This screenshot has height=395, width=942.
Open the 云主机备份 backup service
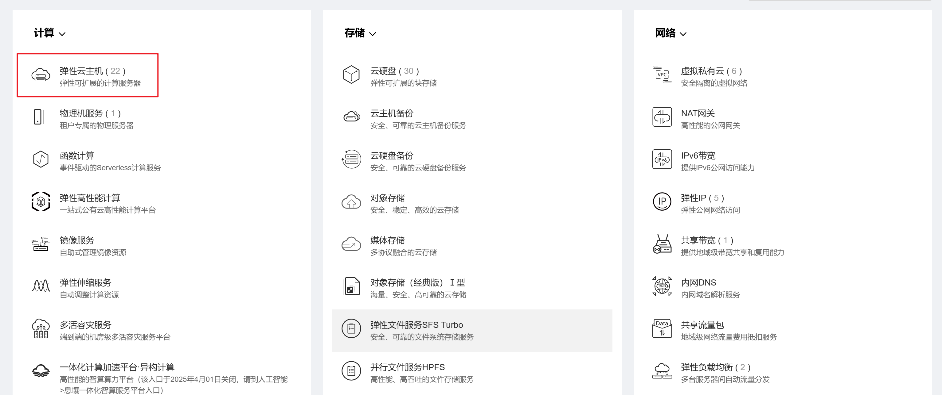392,113
